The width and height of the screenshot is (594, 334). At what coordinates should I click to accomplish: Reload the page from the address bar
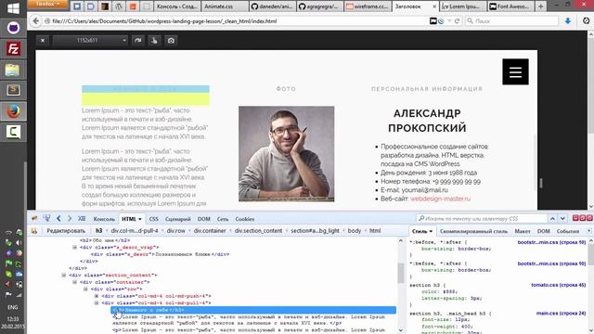[457, 21]
